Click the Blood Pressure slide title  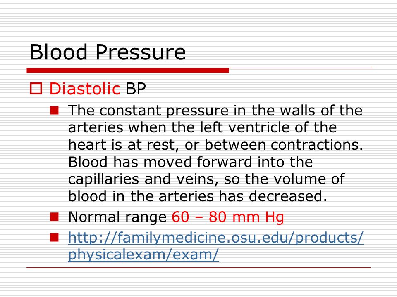click(108, 52)
